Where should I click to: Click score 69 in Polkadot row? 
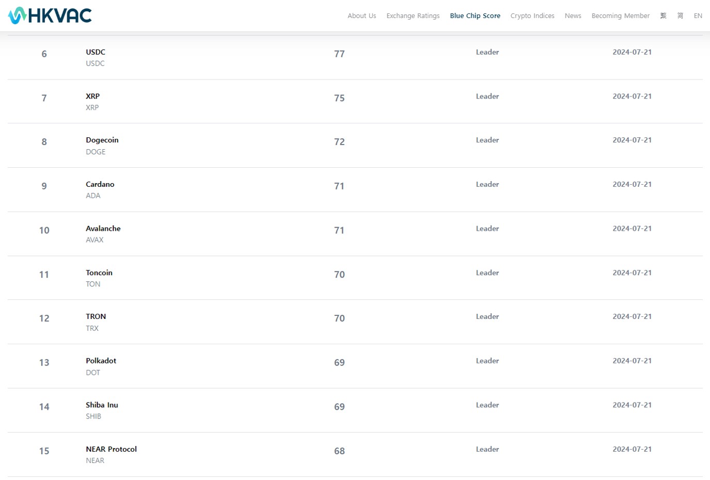(339, 363)
